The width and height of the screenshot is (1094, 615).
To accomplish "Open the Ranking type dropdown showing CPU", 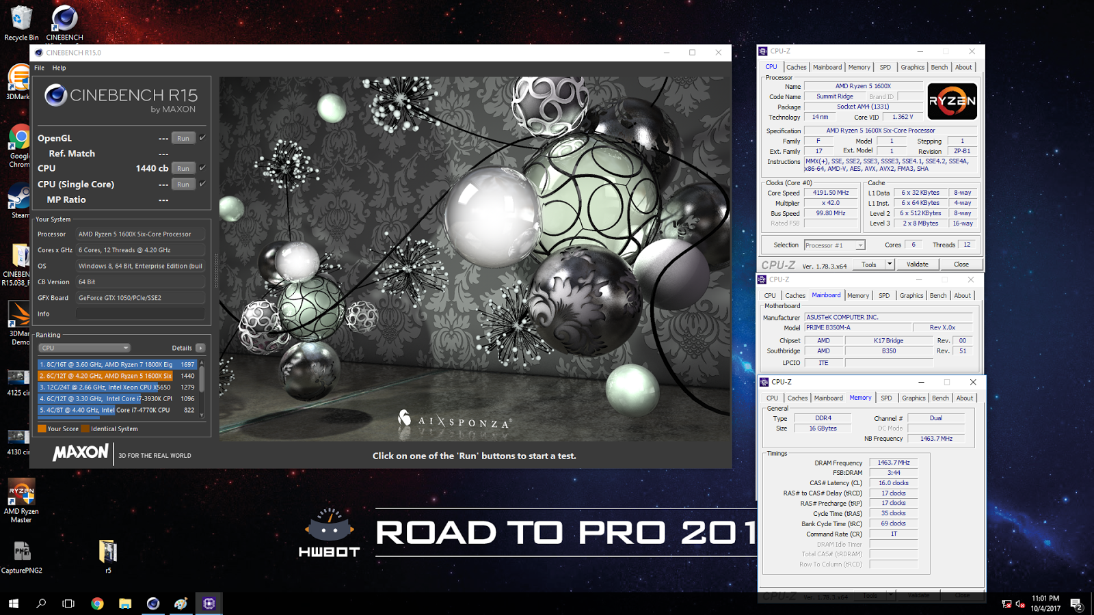I will 84,348.
